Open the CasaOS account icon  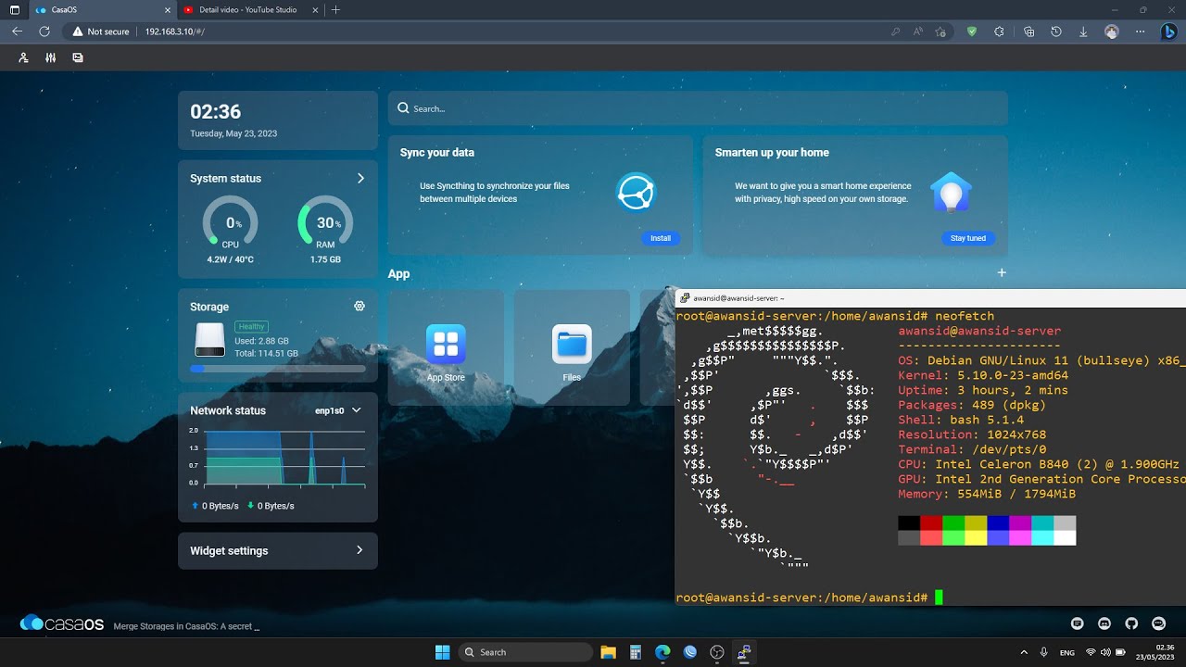[23, 57]
